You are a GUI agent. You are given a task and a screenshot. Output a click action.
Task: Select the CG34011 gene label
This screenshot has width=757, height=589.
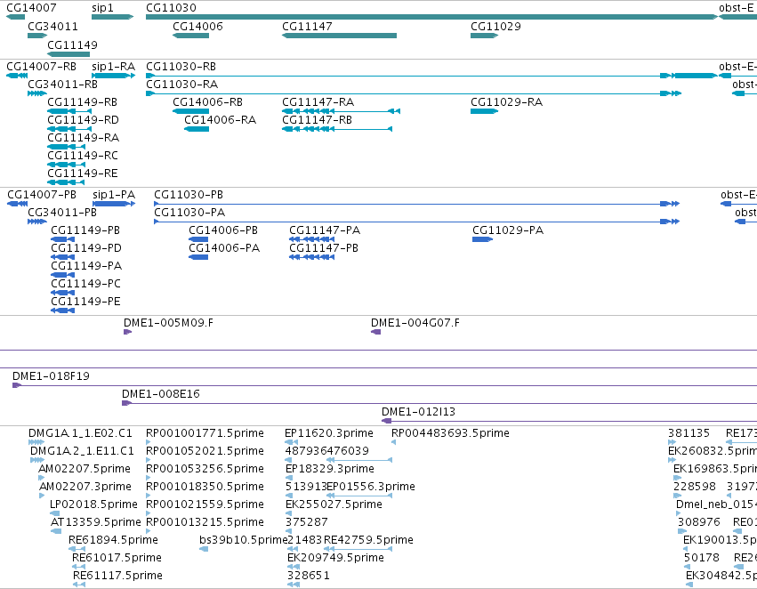pos(52,27)
